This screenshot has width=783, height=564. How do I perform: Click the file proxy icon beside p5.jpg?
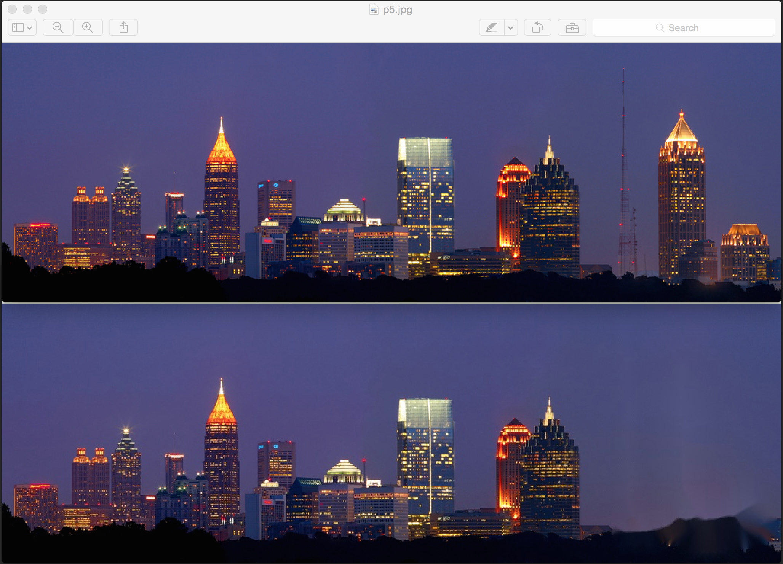374,9
